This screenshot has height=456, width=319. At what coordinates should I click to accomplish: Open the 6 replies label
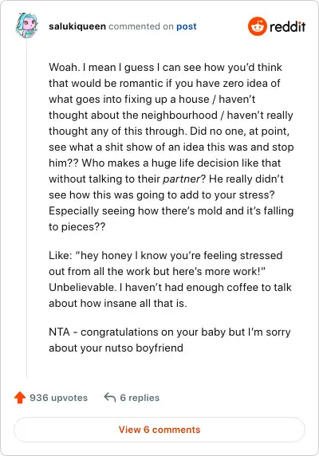(140, 398)
